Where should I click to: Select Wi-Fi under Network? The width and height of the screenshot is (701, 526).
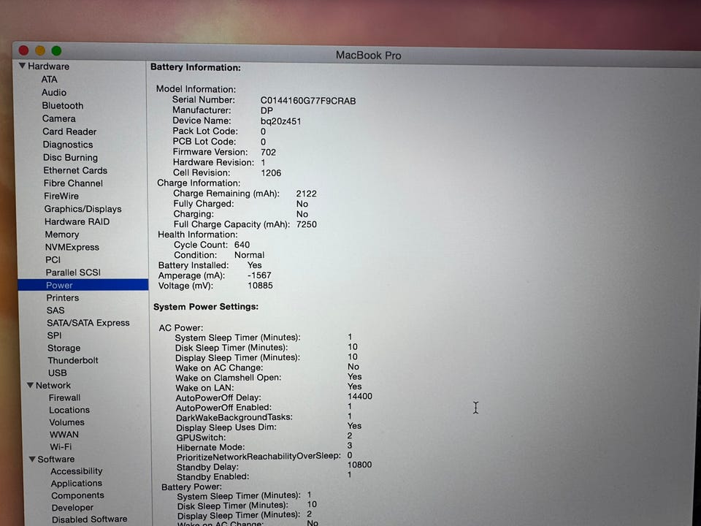[x=61, y=446]
